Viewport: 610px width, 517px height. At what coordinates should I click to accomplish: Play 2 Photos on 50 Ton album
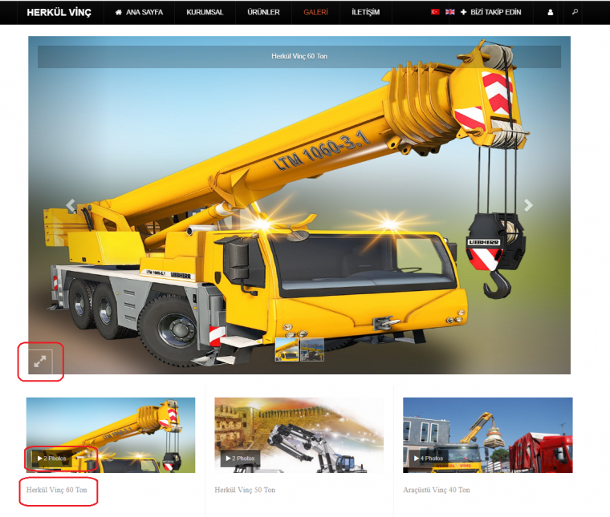241,458
